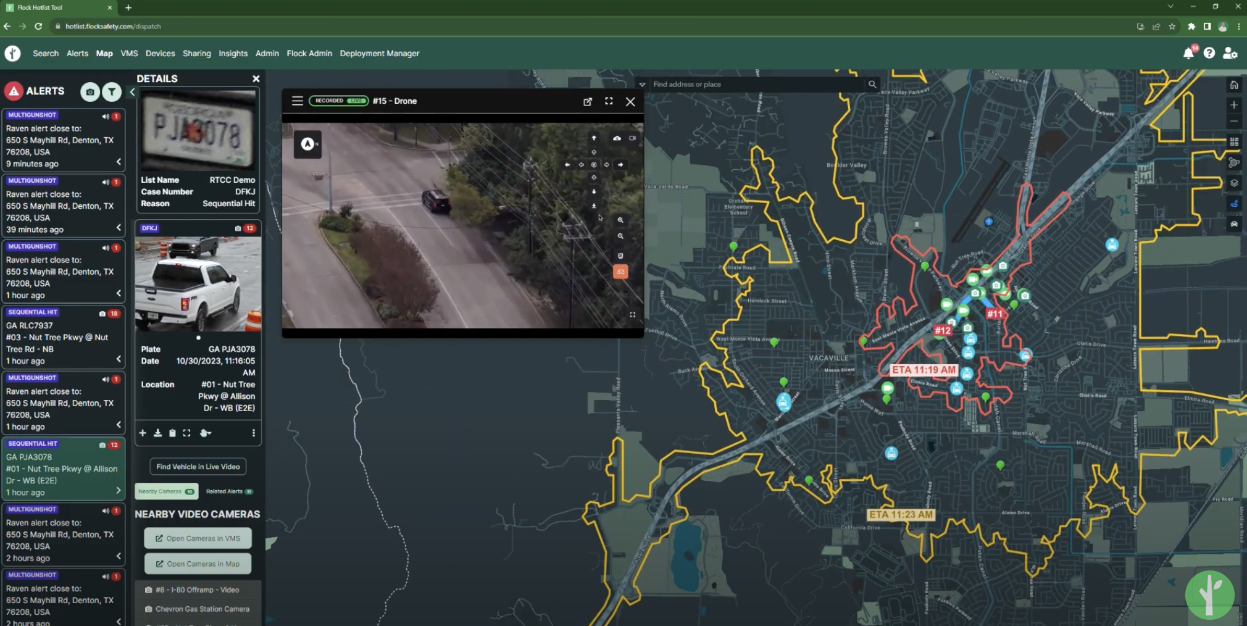The width and height of the screenshot is (1247, 626).
Task: Zoom in the drone camera view
Action: [620, 220]
